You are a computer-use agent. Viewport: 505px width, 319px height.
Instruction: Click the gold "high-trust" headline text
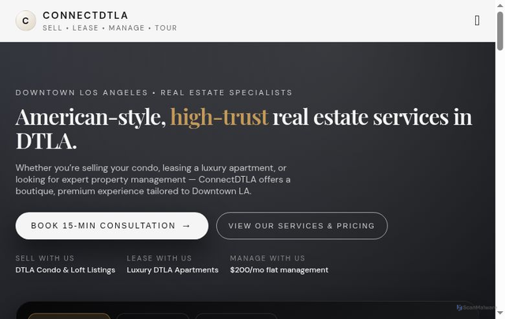click(x=219, y=117)
